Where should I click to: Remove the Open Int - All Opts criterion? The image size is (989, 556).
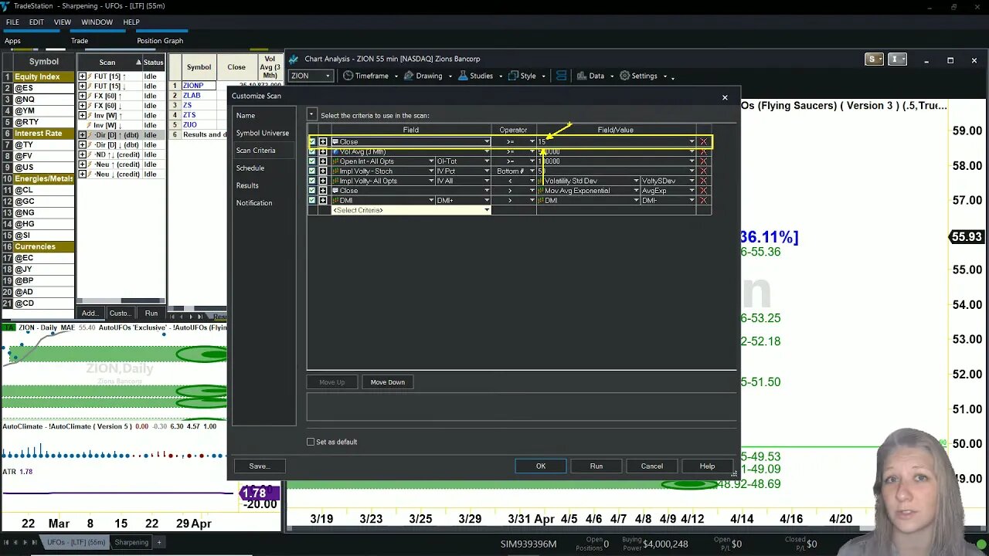[x=703, y=161]
